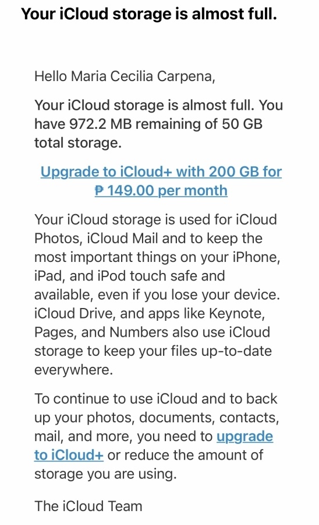Tap the "total storage." line

[x=78, y=143]
